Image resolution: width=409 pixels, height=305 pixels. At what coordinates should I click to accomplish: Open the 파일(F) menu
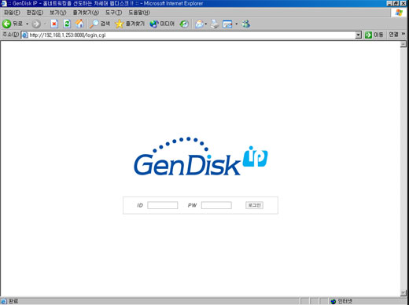tap(12, 13)
